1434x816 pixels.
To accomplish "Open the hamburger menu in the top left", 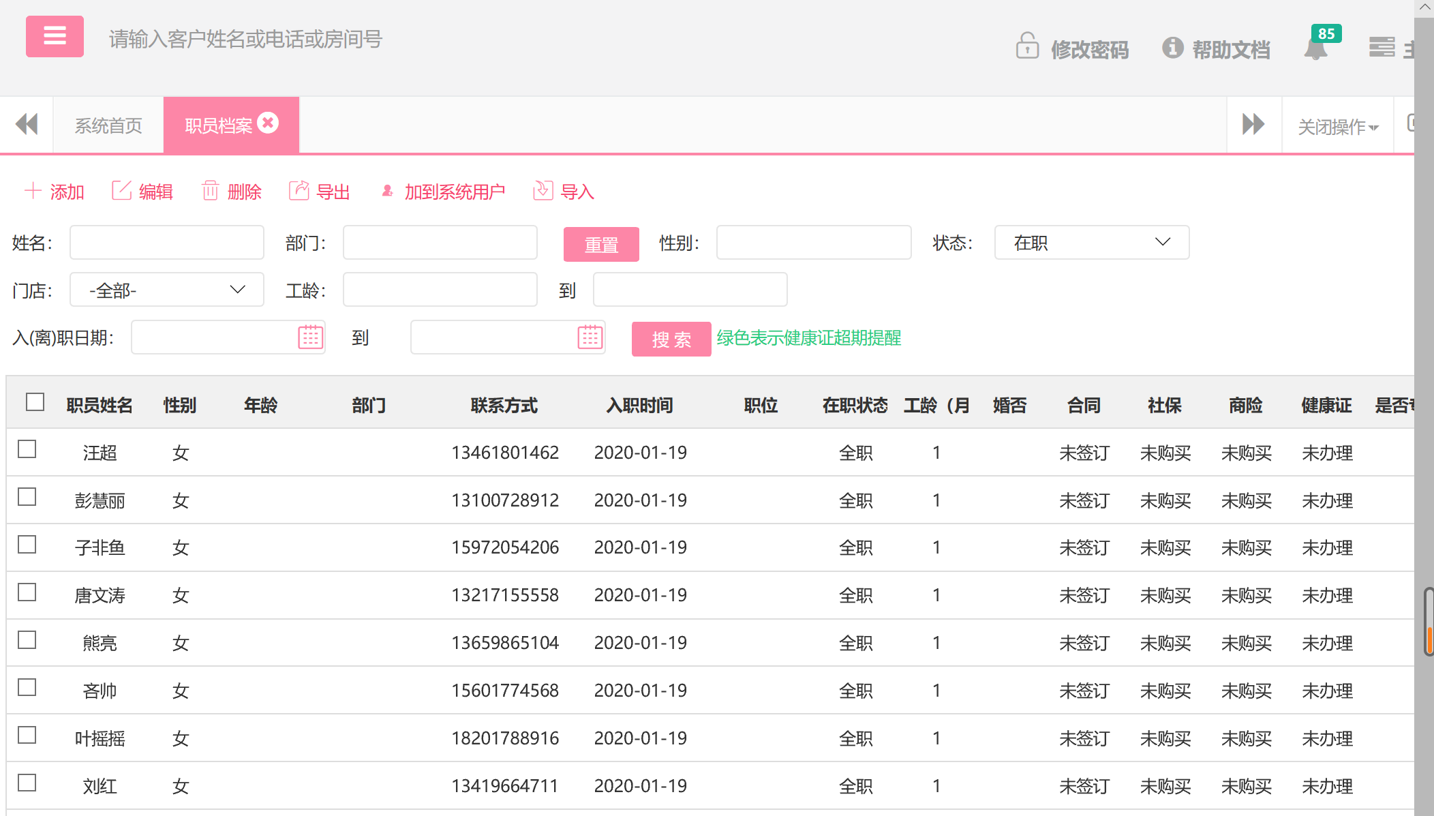I will pos(55,36).
